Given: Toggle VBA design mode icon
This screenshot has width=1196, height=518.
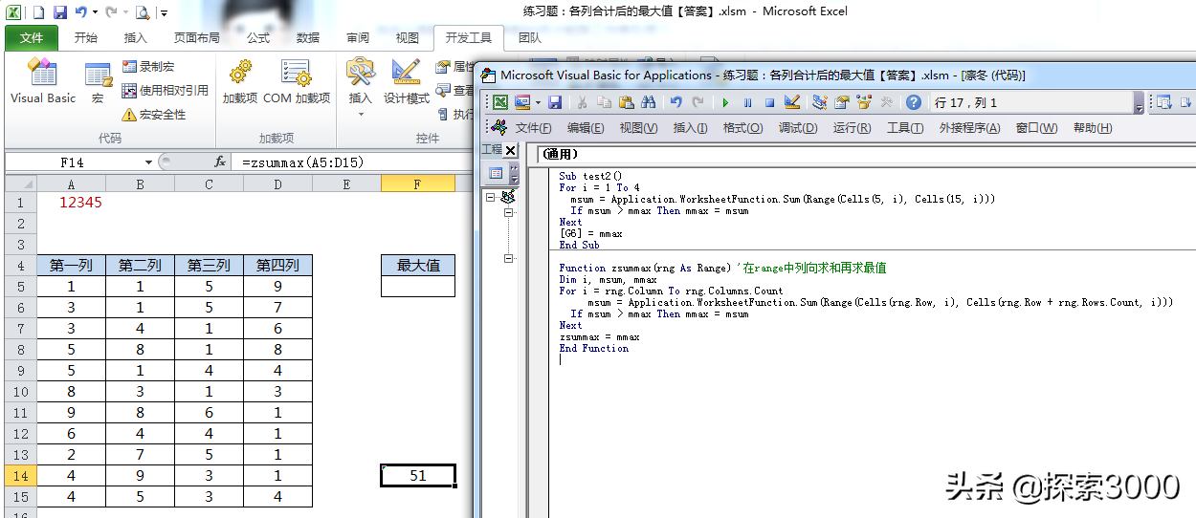Looking at the screenshot, I should 791,102.
